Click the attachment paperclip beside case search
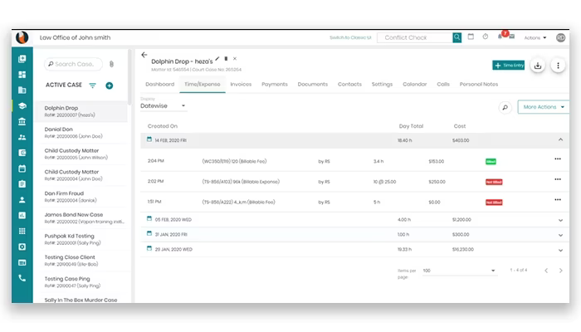This screenshot has width=581, height=332. tap(111, 64)
